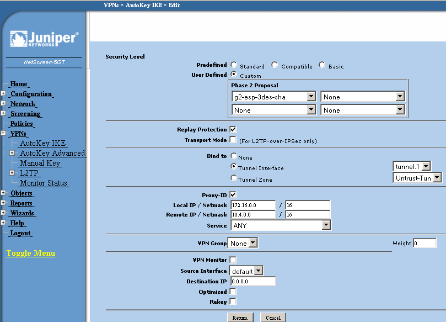Open the Policies menu item

[22, 124]
